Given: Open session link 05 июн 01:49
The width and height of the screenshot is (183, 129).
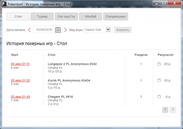Looking at the screenshot, I should [20, 97].
